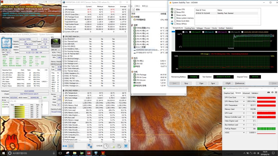Click the HWiNFO expand columns arrows icon

click(65, 146)
